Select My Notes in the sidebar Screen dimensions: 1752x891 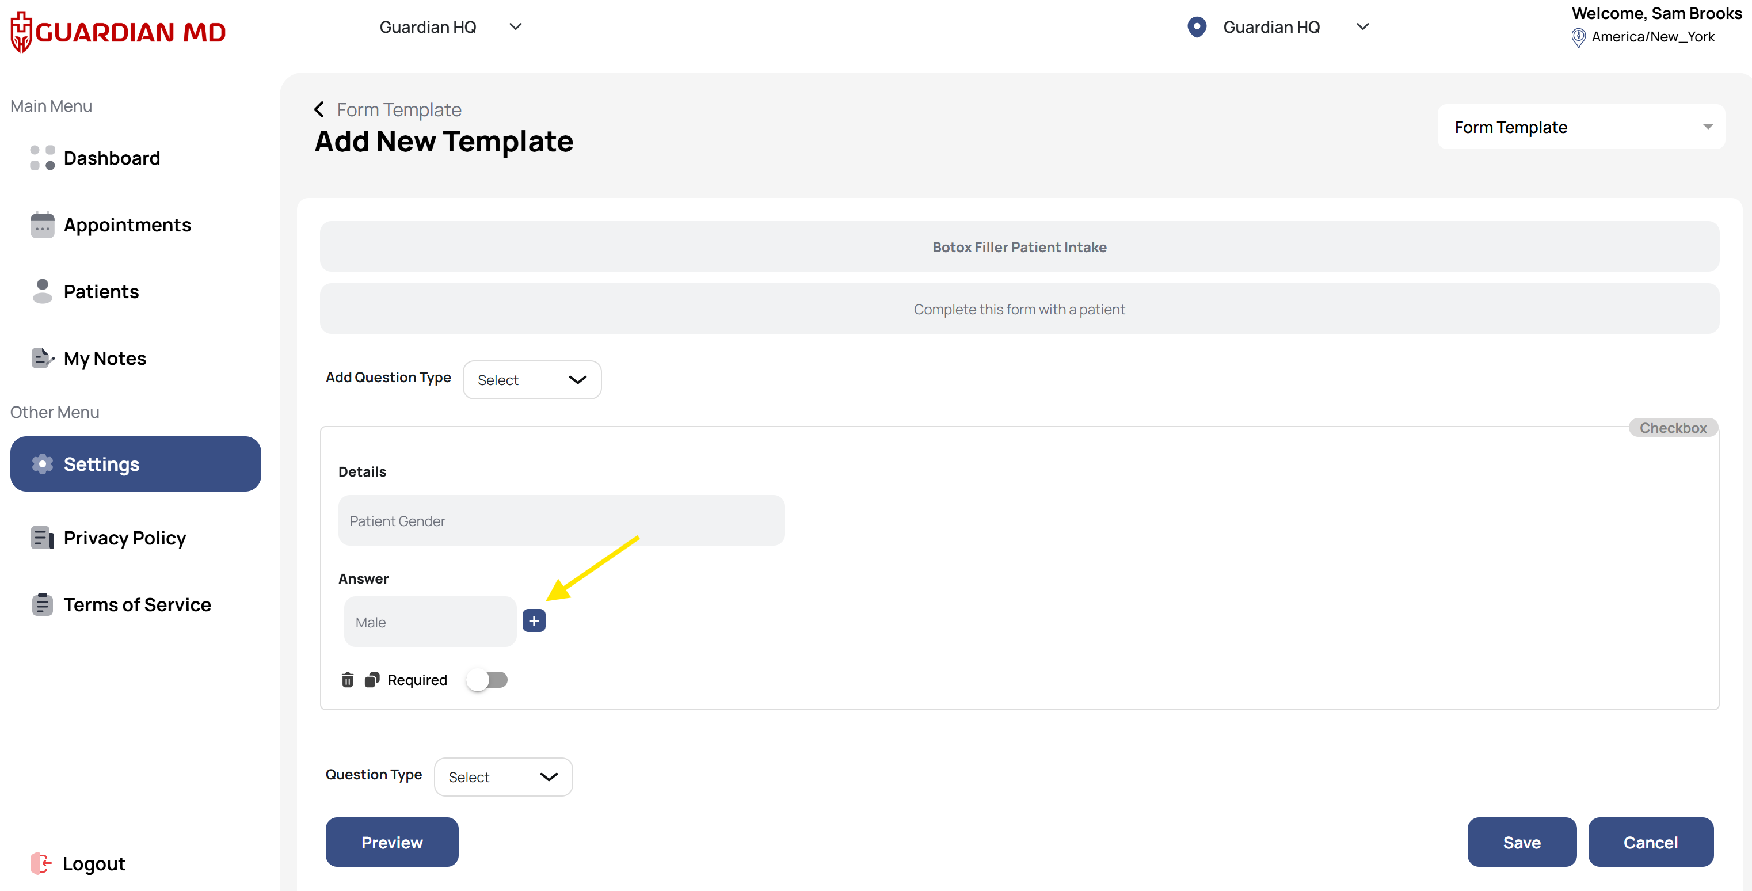pos(105,358)
